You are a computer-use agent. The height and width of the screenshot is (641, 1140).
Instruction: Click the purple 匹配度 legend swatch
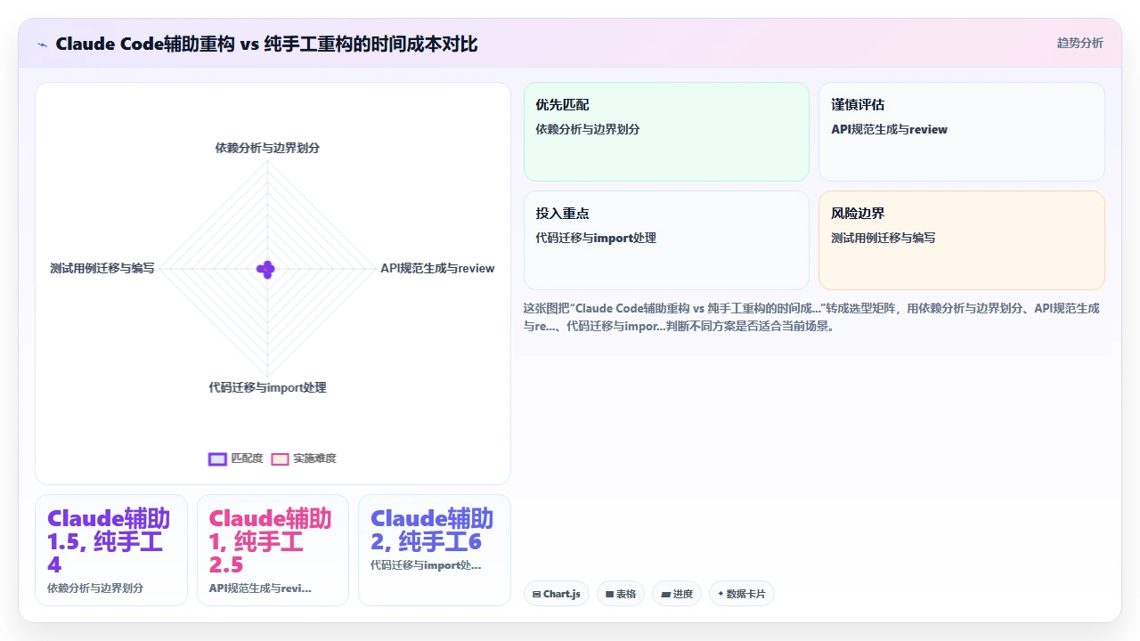click(x=217, y=458)
